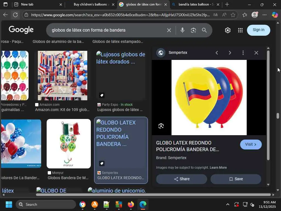Click the Sign in button
Screen dimensions: 281x211
(258, 30)
